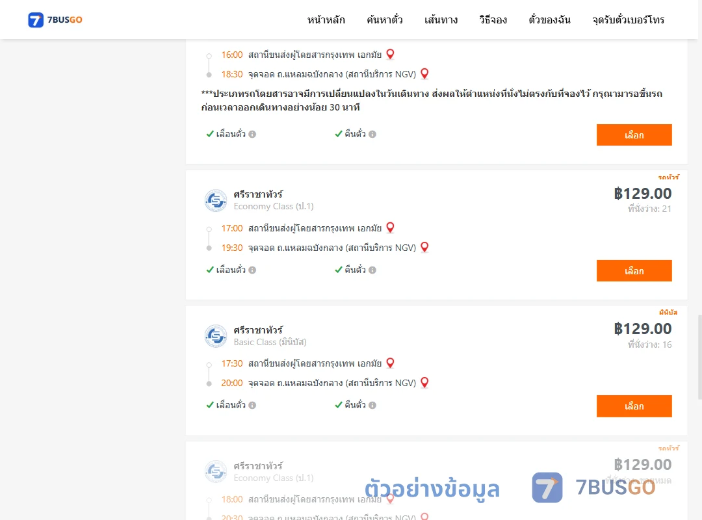Click รถทัวร์ tag on 17:00 trip card

[x=668, y=177]
